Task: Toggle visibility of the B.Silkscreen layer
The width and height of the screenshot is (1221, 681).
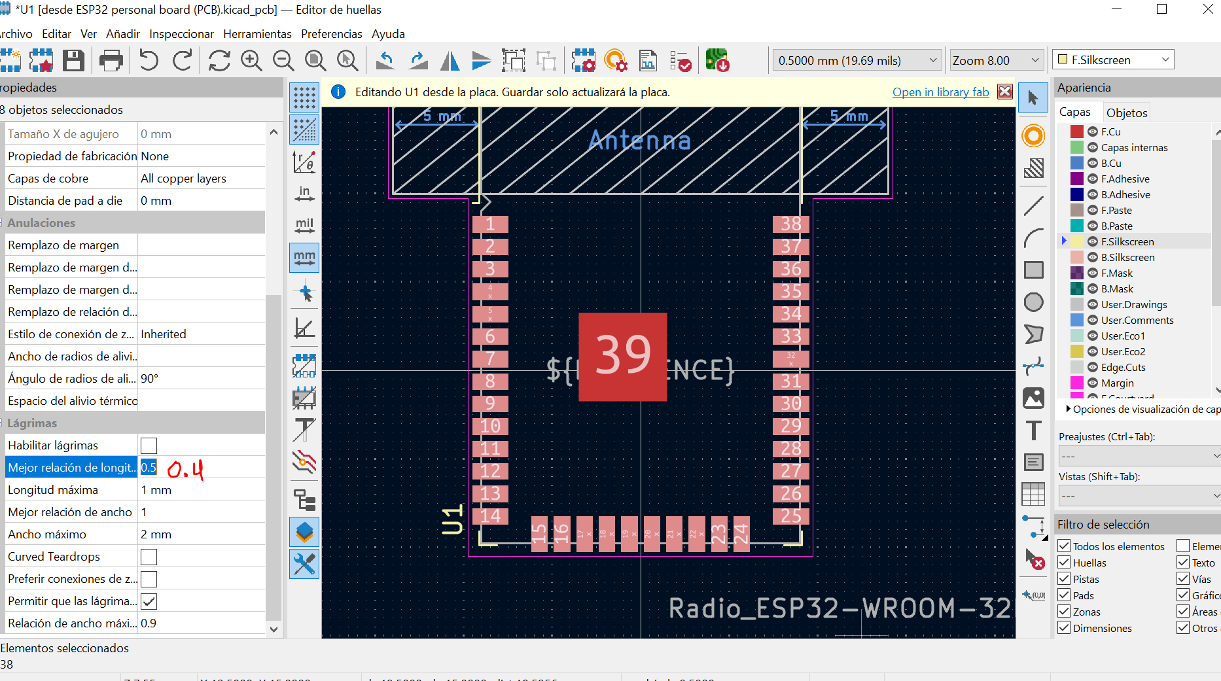Action: coord(1093,257)
